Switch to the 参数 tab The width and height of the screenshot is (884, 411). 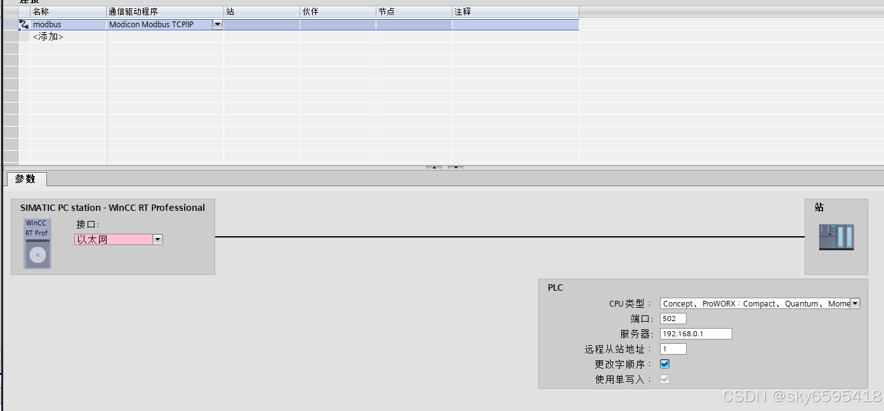coord(26,179)
